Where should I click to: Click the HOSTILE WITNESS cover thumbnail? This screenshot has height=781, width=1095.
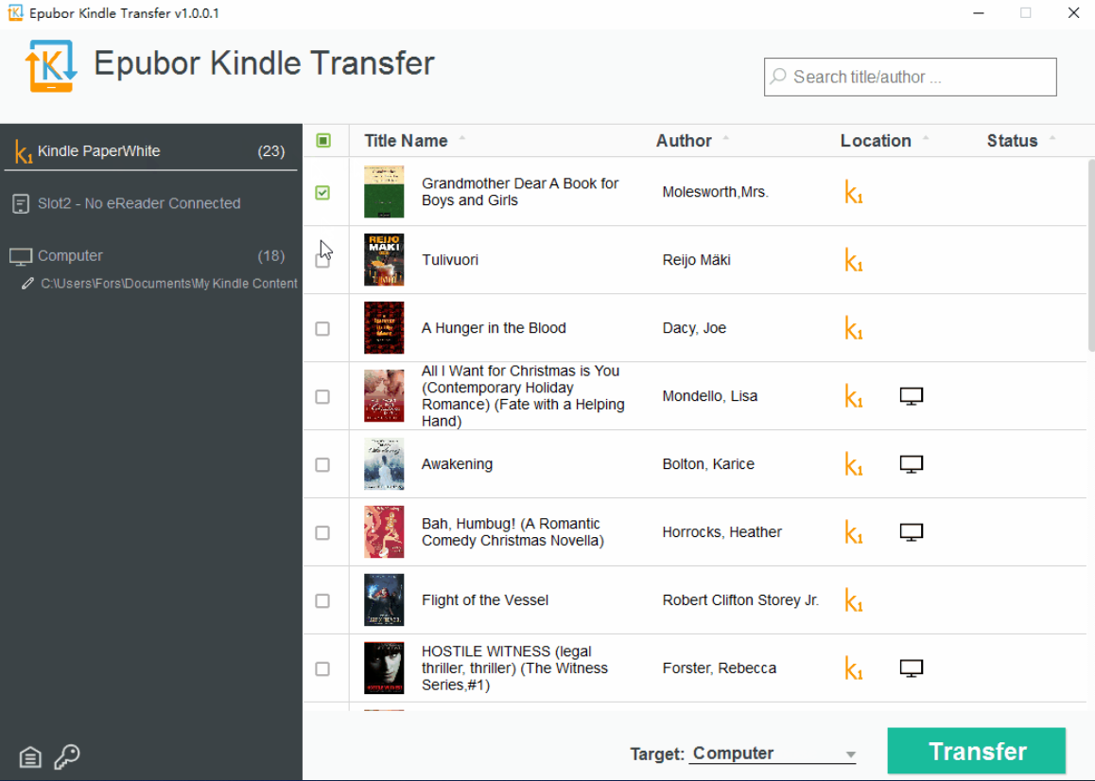(384, 668)
